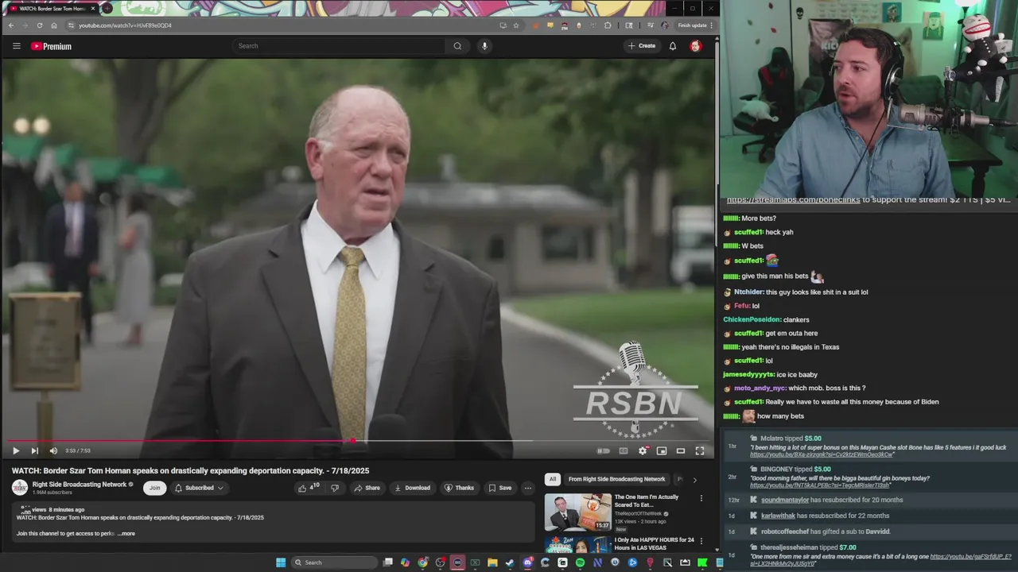Enter full screen mode
The image size is (1018, 572).
(700, 450)
